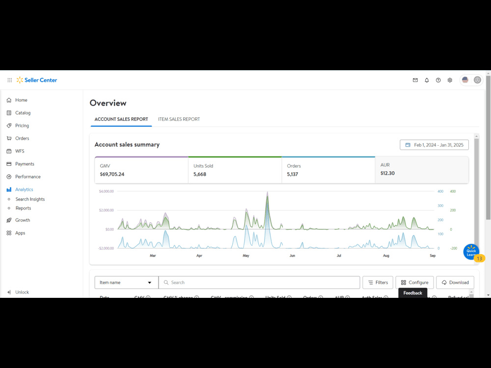Open the notifications bell icon
The width and height of the screenshot is (491, 368).
coord(427,80)
